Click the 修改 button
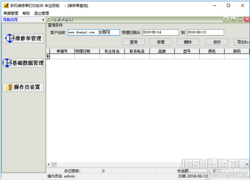This screenshot has height=180, width=250. pyautogui.click(x=217, y=42)
